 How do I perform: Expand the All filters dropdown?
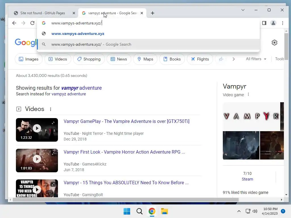(x=256, y=59)
